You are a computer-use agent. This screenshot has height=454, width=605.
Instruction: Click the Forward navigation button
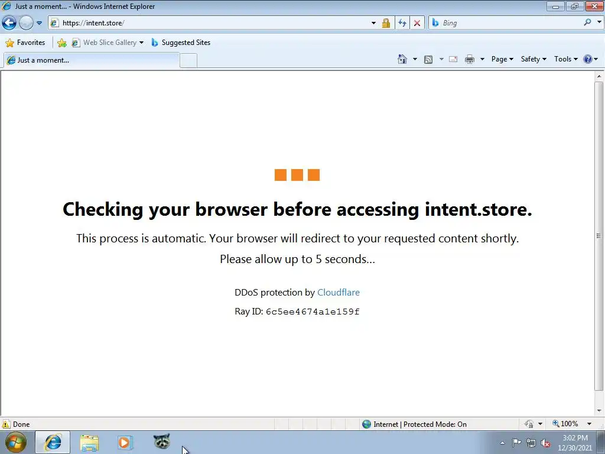pyautogui.click(x=26, y=23)
